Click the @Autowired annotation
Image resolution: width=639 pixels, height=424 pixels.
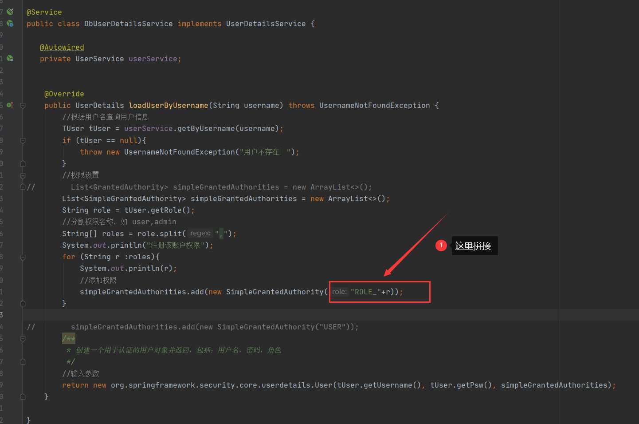(62, 47)
